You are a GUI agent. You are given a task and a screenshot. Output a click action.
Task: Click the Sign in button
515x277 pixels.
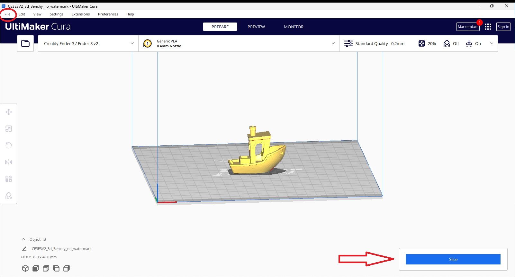(503, 27)
